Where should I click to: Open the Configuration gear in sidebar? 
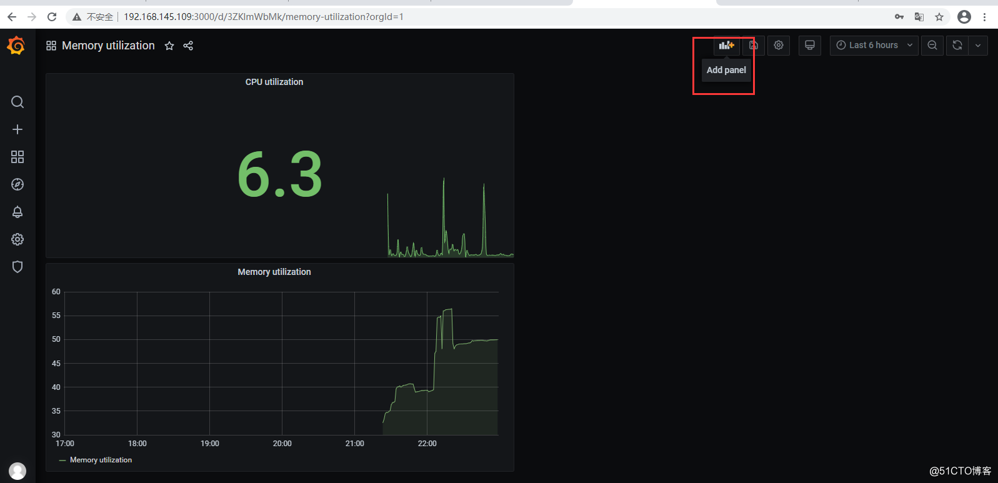tap(17, 239)
